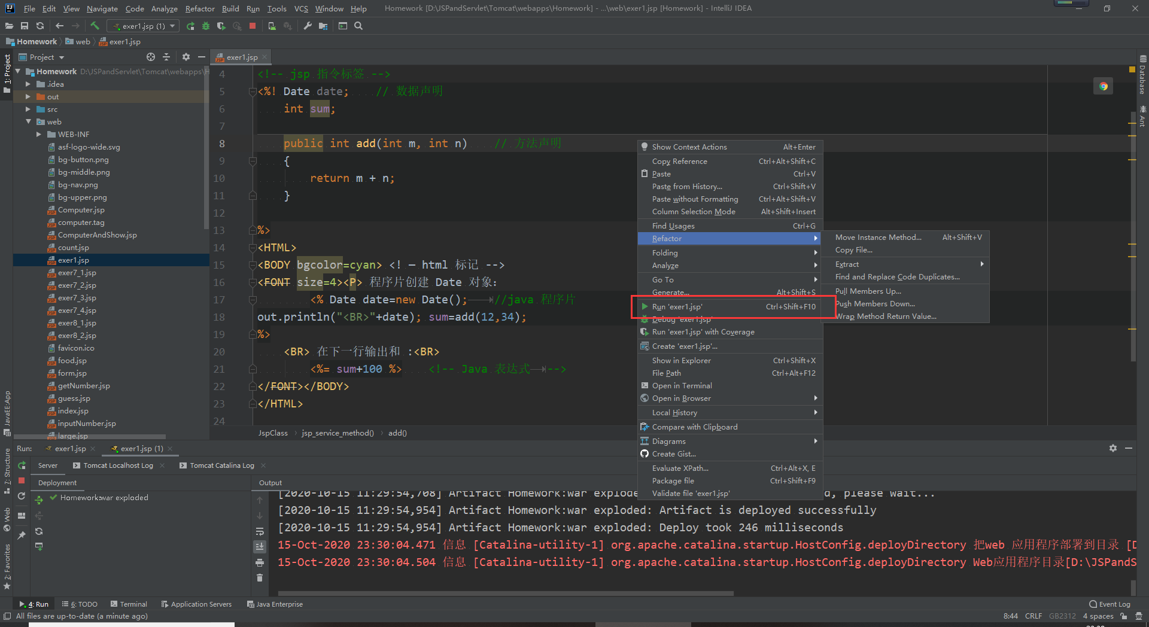Open Application Servers tool window
This screenshot has height=627, width=1149.
[196, 604]
